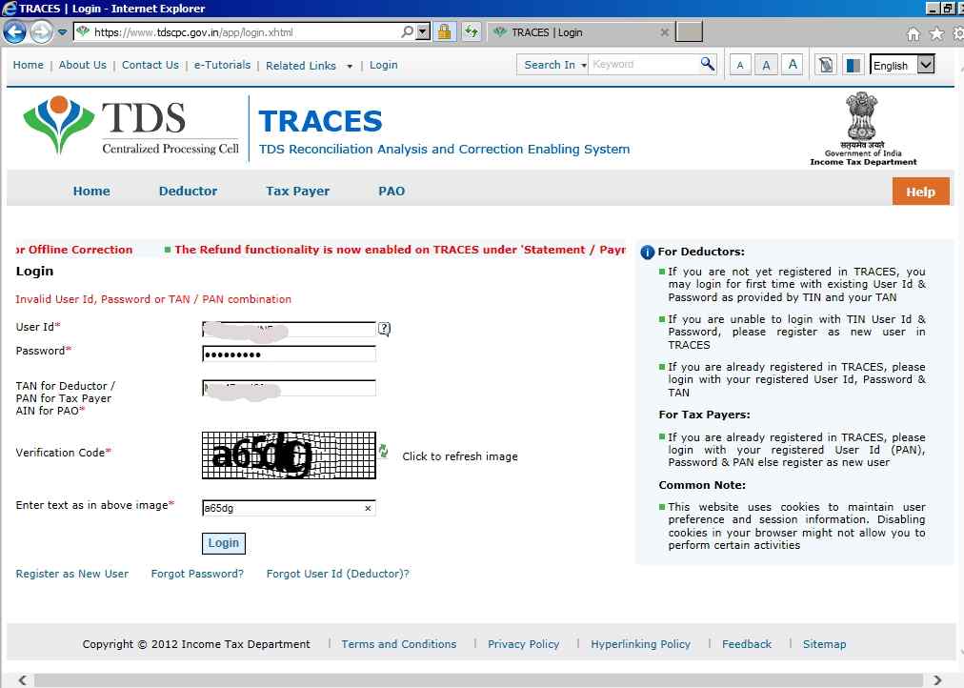Image resolution: width=964 pixels, height=688 pixels.
Task: Open the e-Tutorials link
Action: 222,65
